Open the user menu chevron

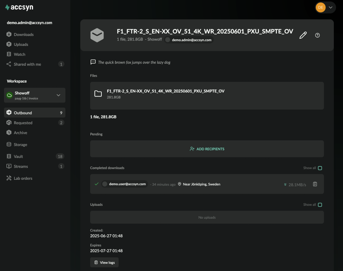(x=331, y=8)
